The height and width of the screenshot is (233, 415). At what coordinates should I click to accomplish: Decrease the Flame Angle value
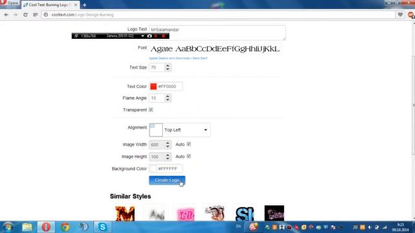click(x=167, y=100)
